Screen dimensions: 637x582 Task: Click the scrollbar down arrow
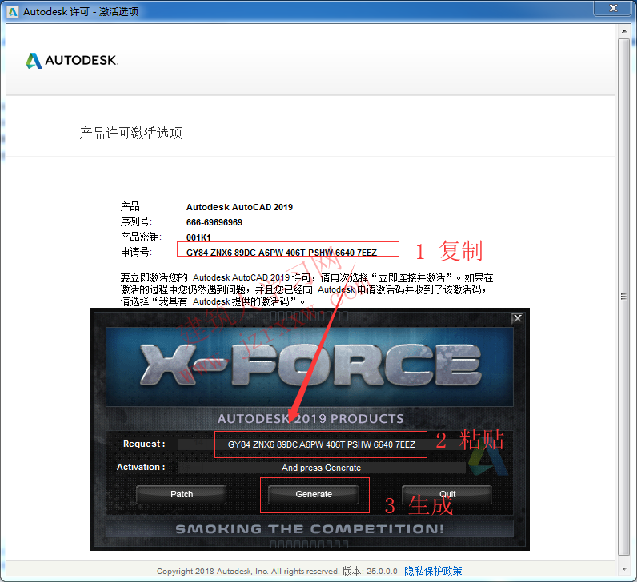(624, 569)
